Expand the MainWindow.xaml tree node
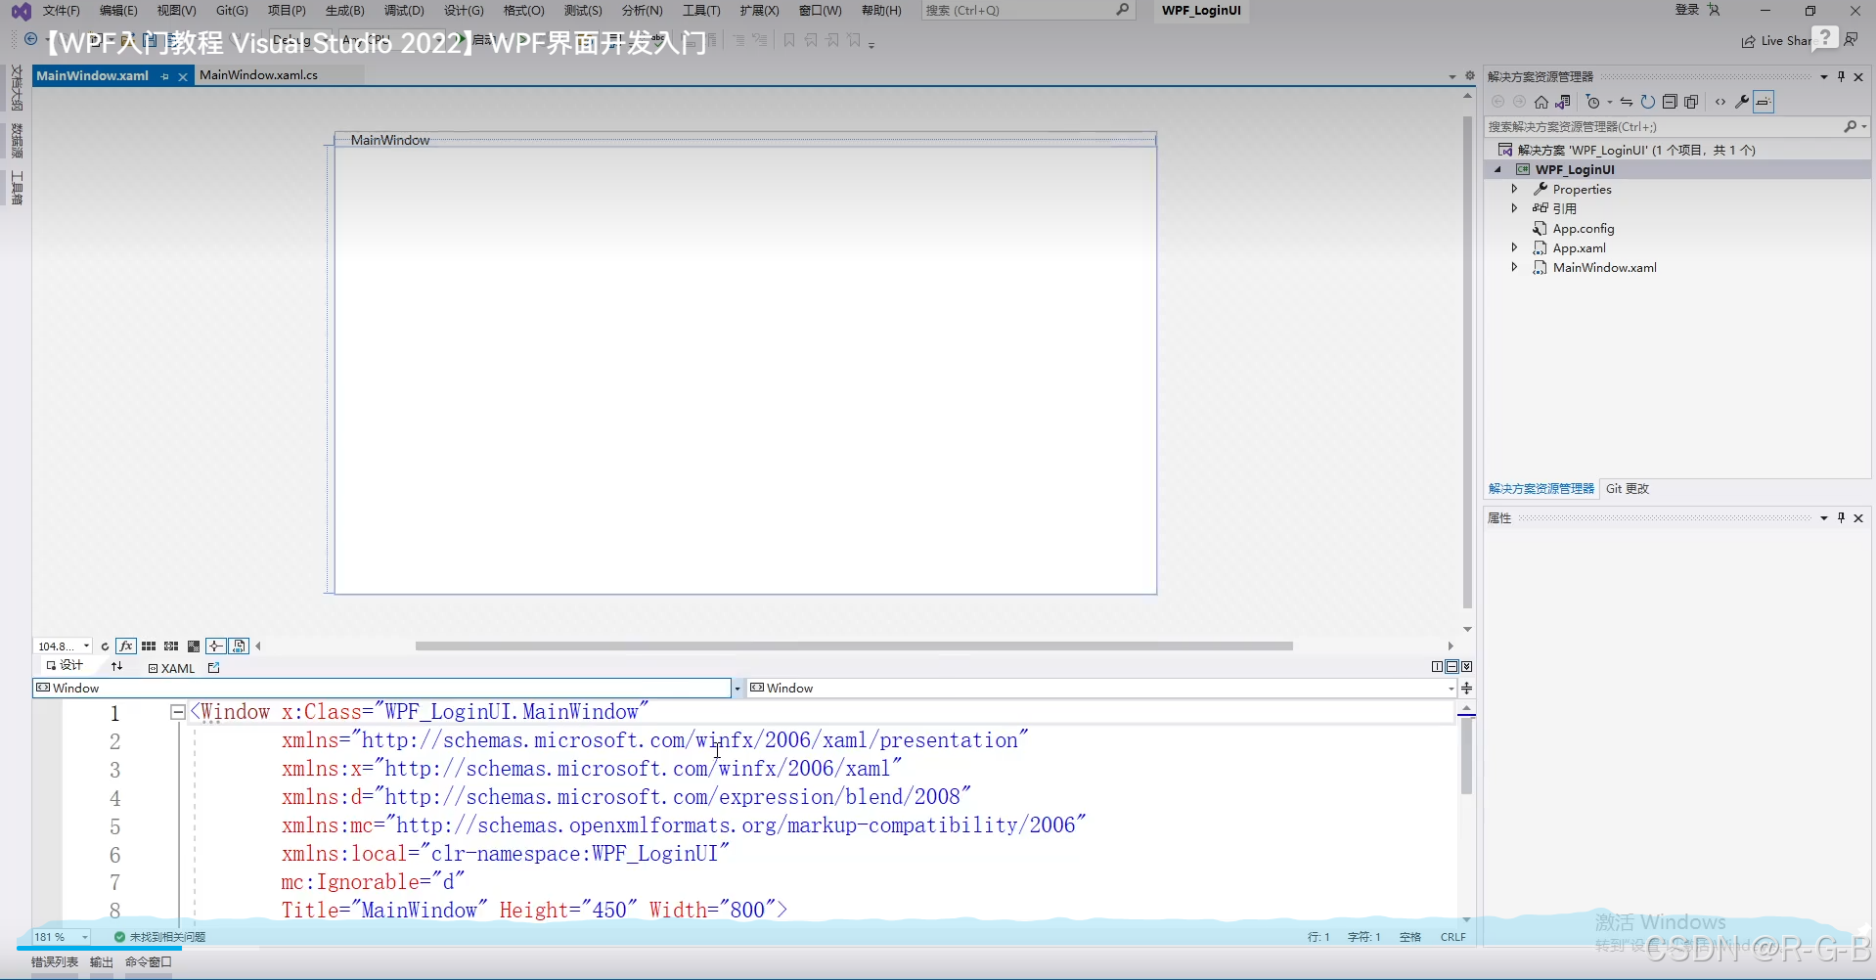The image size is (1876, 980). tap(1514, 267)
